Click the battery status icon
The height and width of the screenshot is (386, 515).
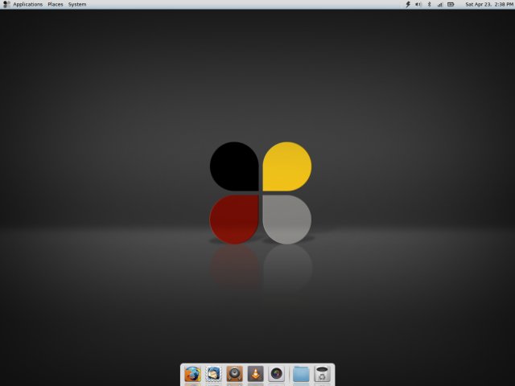[x=451, y=4]
